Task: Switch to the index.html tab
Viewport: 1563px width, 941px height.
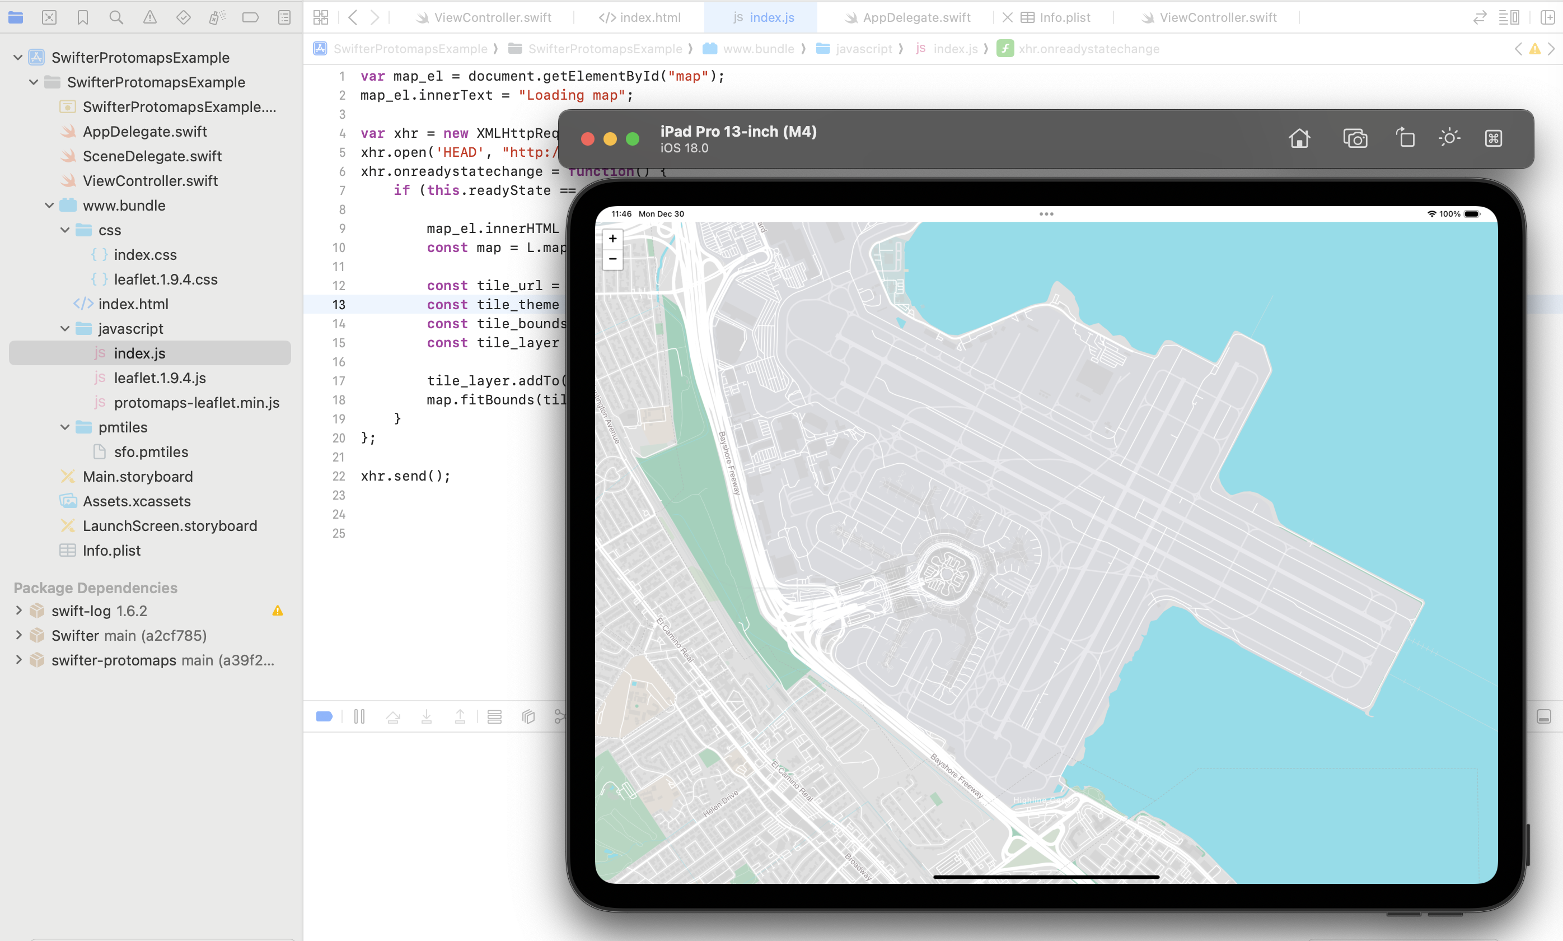Action: coord(649,17)
